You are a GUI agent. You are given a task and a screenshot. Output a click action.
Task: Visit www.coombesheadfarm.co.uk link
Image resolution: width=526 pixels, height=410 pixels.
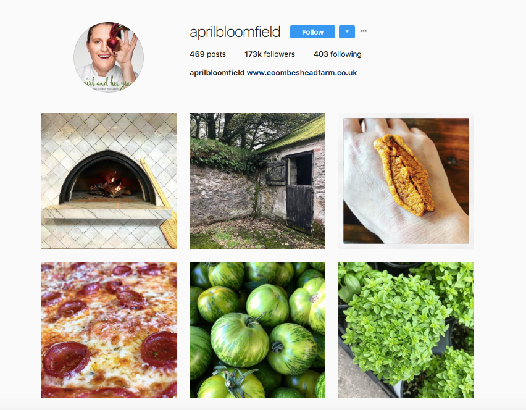click(x=301, y=73)
